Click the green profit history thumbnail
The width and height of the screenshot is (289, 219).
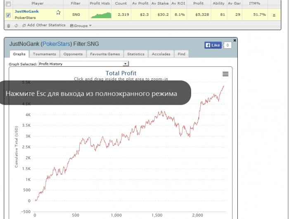coord(101,15)
